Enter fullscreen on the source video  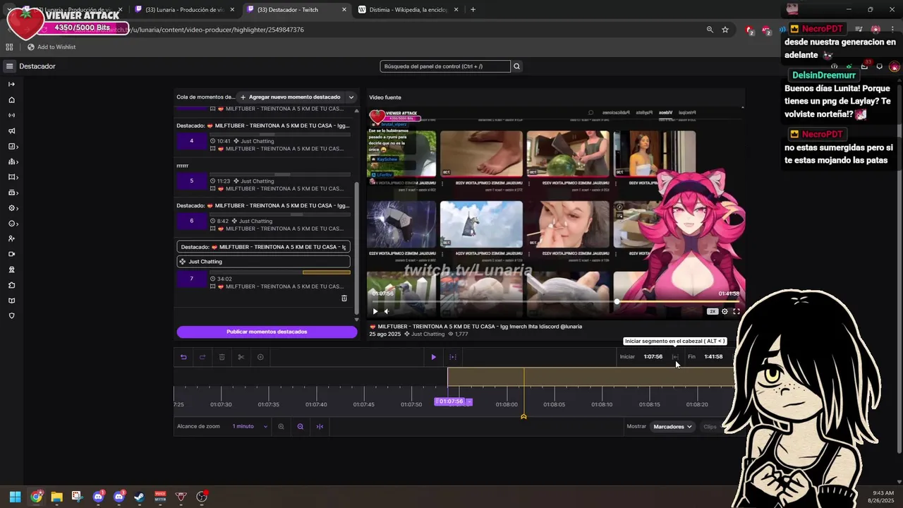point(737,311)
